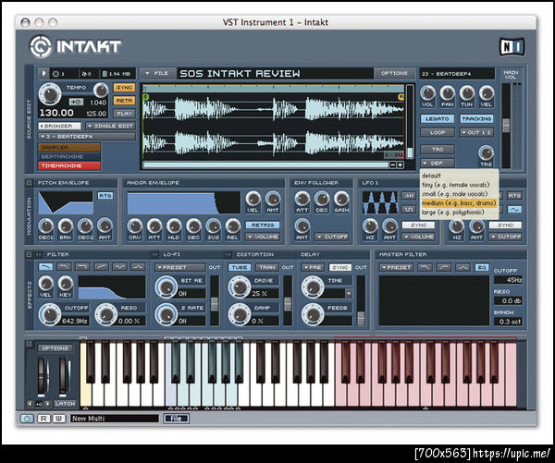The image size is (555, 463).
Task: Toggle the RETR button
Action: coord(124,101)
